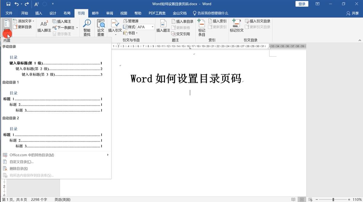Image resolution: width=363 pixels, height=202 pixels.
Task: Open the Help (帮助) tab
Action: tap(138, 13)
